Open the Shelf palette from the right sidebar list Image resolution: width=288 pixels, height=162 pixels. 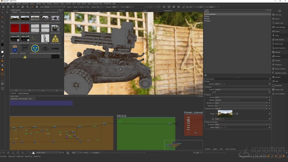click(x=277, y=81)
